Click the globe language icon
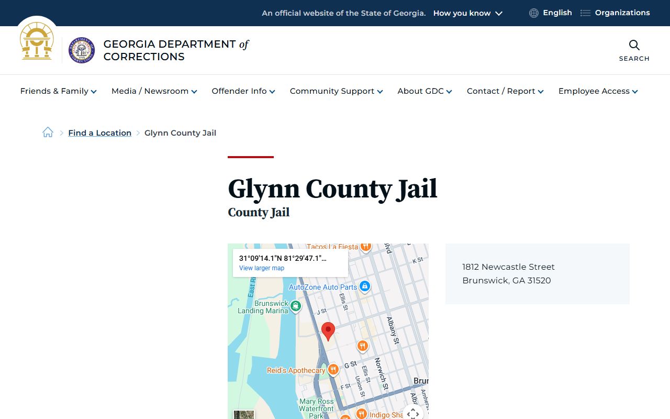This screenshot has width=670, height=419. point(534,13)
